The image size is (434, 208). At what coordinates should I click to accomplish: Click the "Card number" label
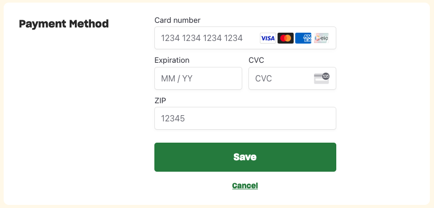click(177, 20)
